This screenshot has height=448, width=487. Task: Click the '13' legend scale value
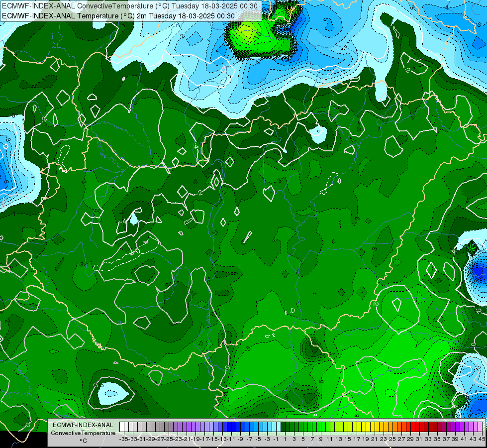(339, 440)
